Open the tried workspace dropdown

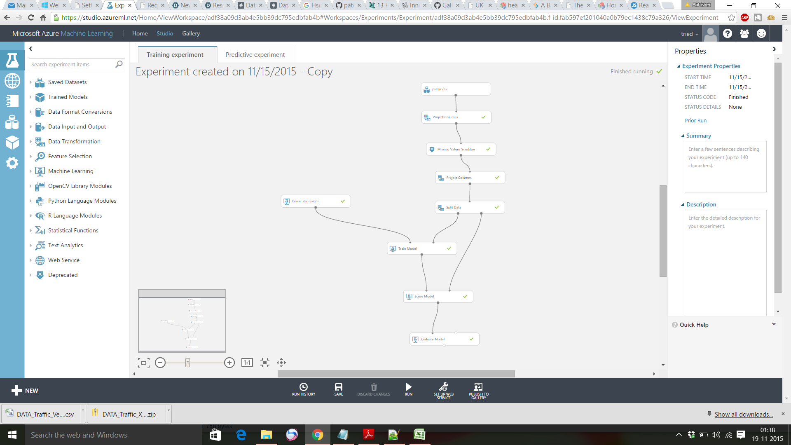(x=689, y=34)
